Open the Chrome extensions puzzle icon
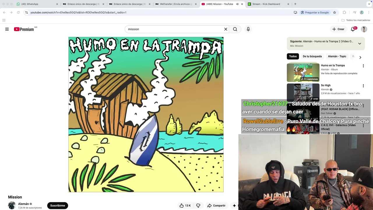Screen dimensions: 373x210 pyautogui.click(x=344, y=12)
